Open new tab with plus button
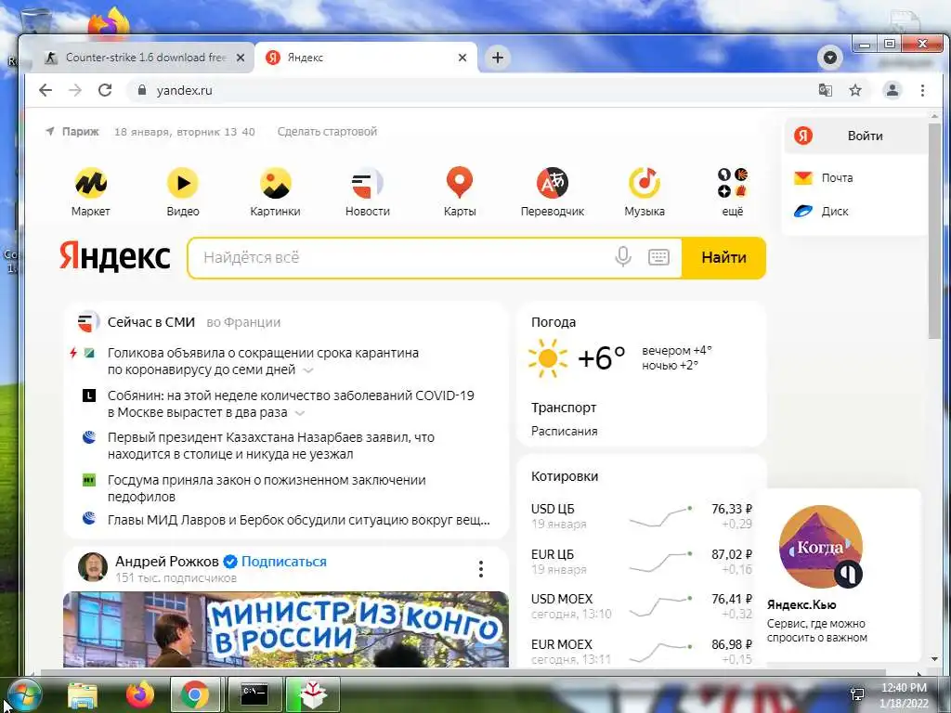Screen dimensions: 951x713 [x=498, y=58]
